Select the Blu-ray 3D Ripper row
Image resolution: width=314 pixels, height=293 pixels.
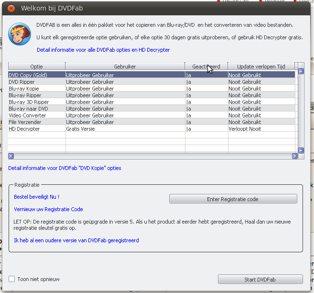(152, 102)
